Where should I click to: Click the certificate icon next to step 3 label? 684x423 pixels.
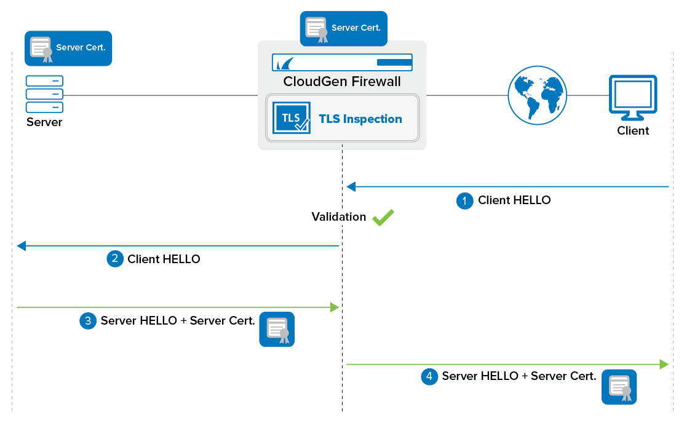click(277, 330)
